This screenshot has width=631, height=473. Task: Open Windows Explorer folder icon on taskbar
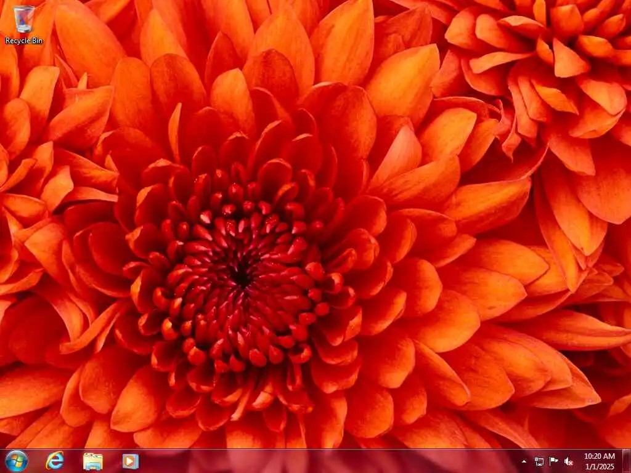[x=92, y=461]
